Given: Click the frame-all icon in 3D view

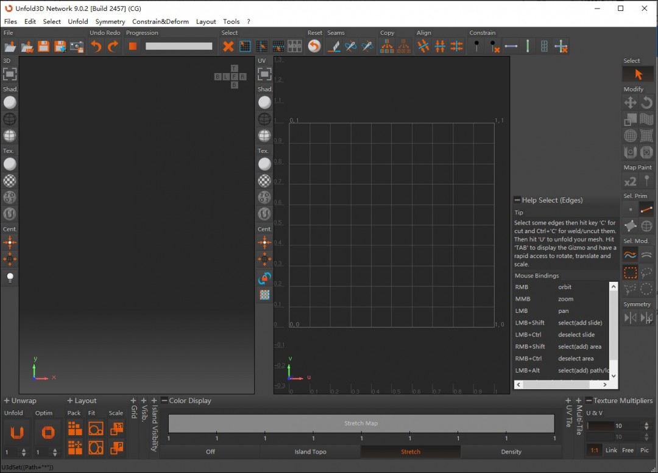Looking at the screenshot, I should click(10, 74).
